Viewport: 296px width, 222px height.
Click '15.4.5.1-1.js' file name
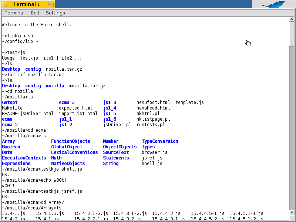(246, 213)
